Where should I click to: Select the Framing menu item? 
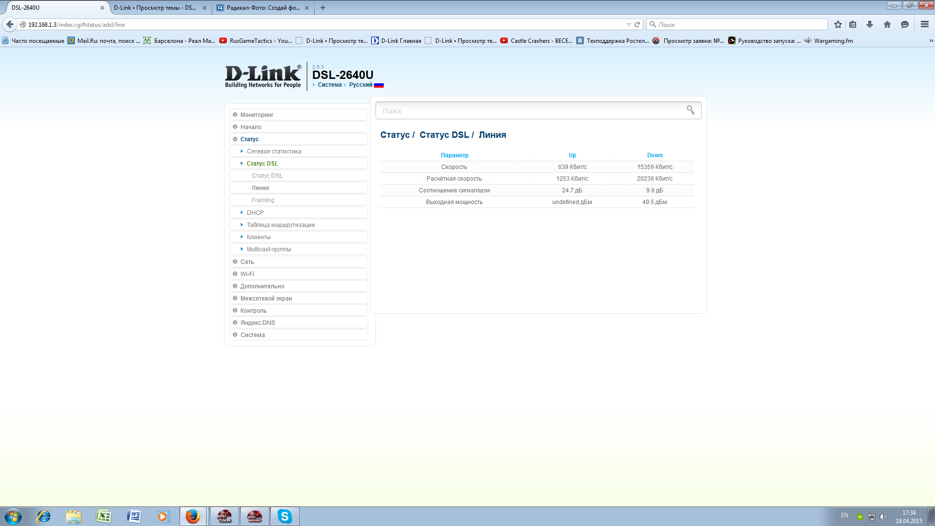coord(262,200)
